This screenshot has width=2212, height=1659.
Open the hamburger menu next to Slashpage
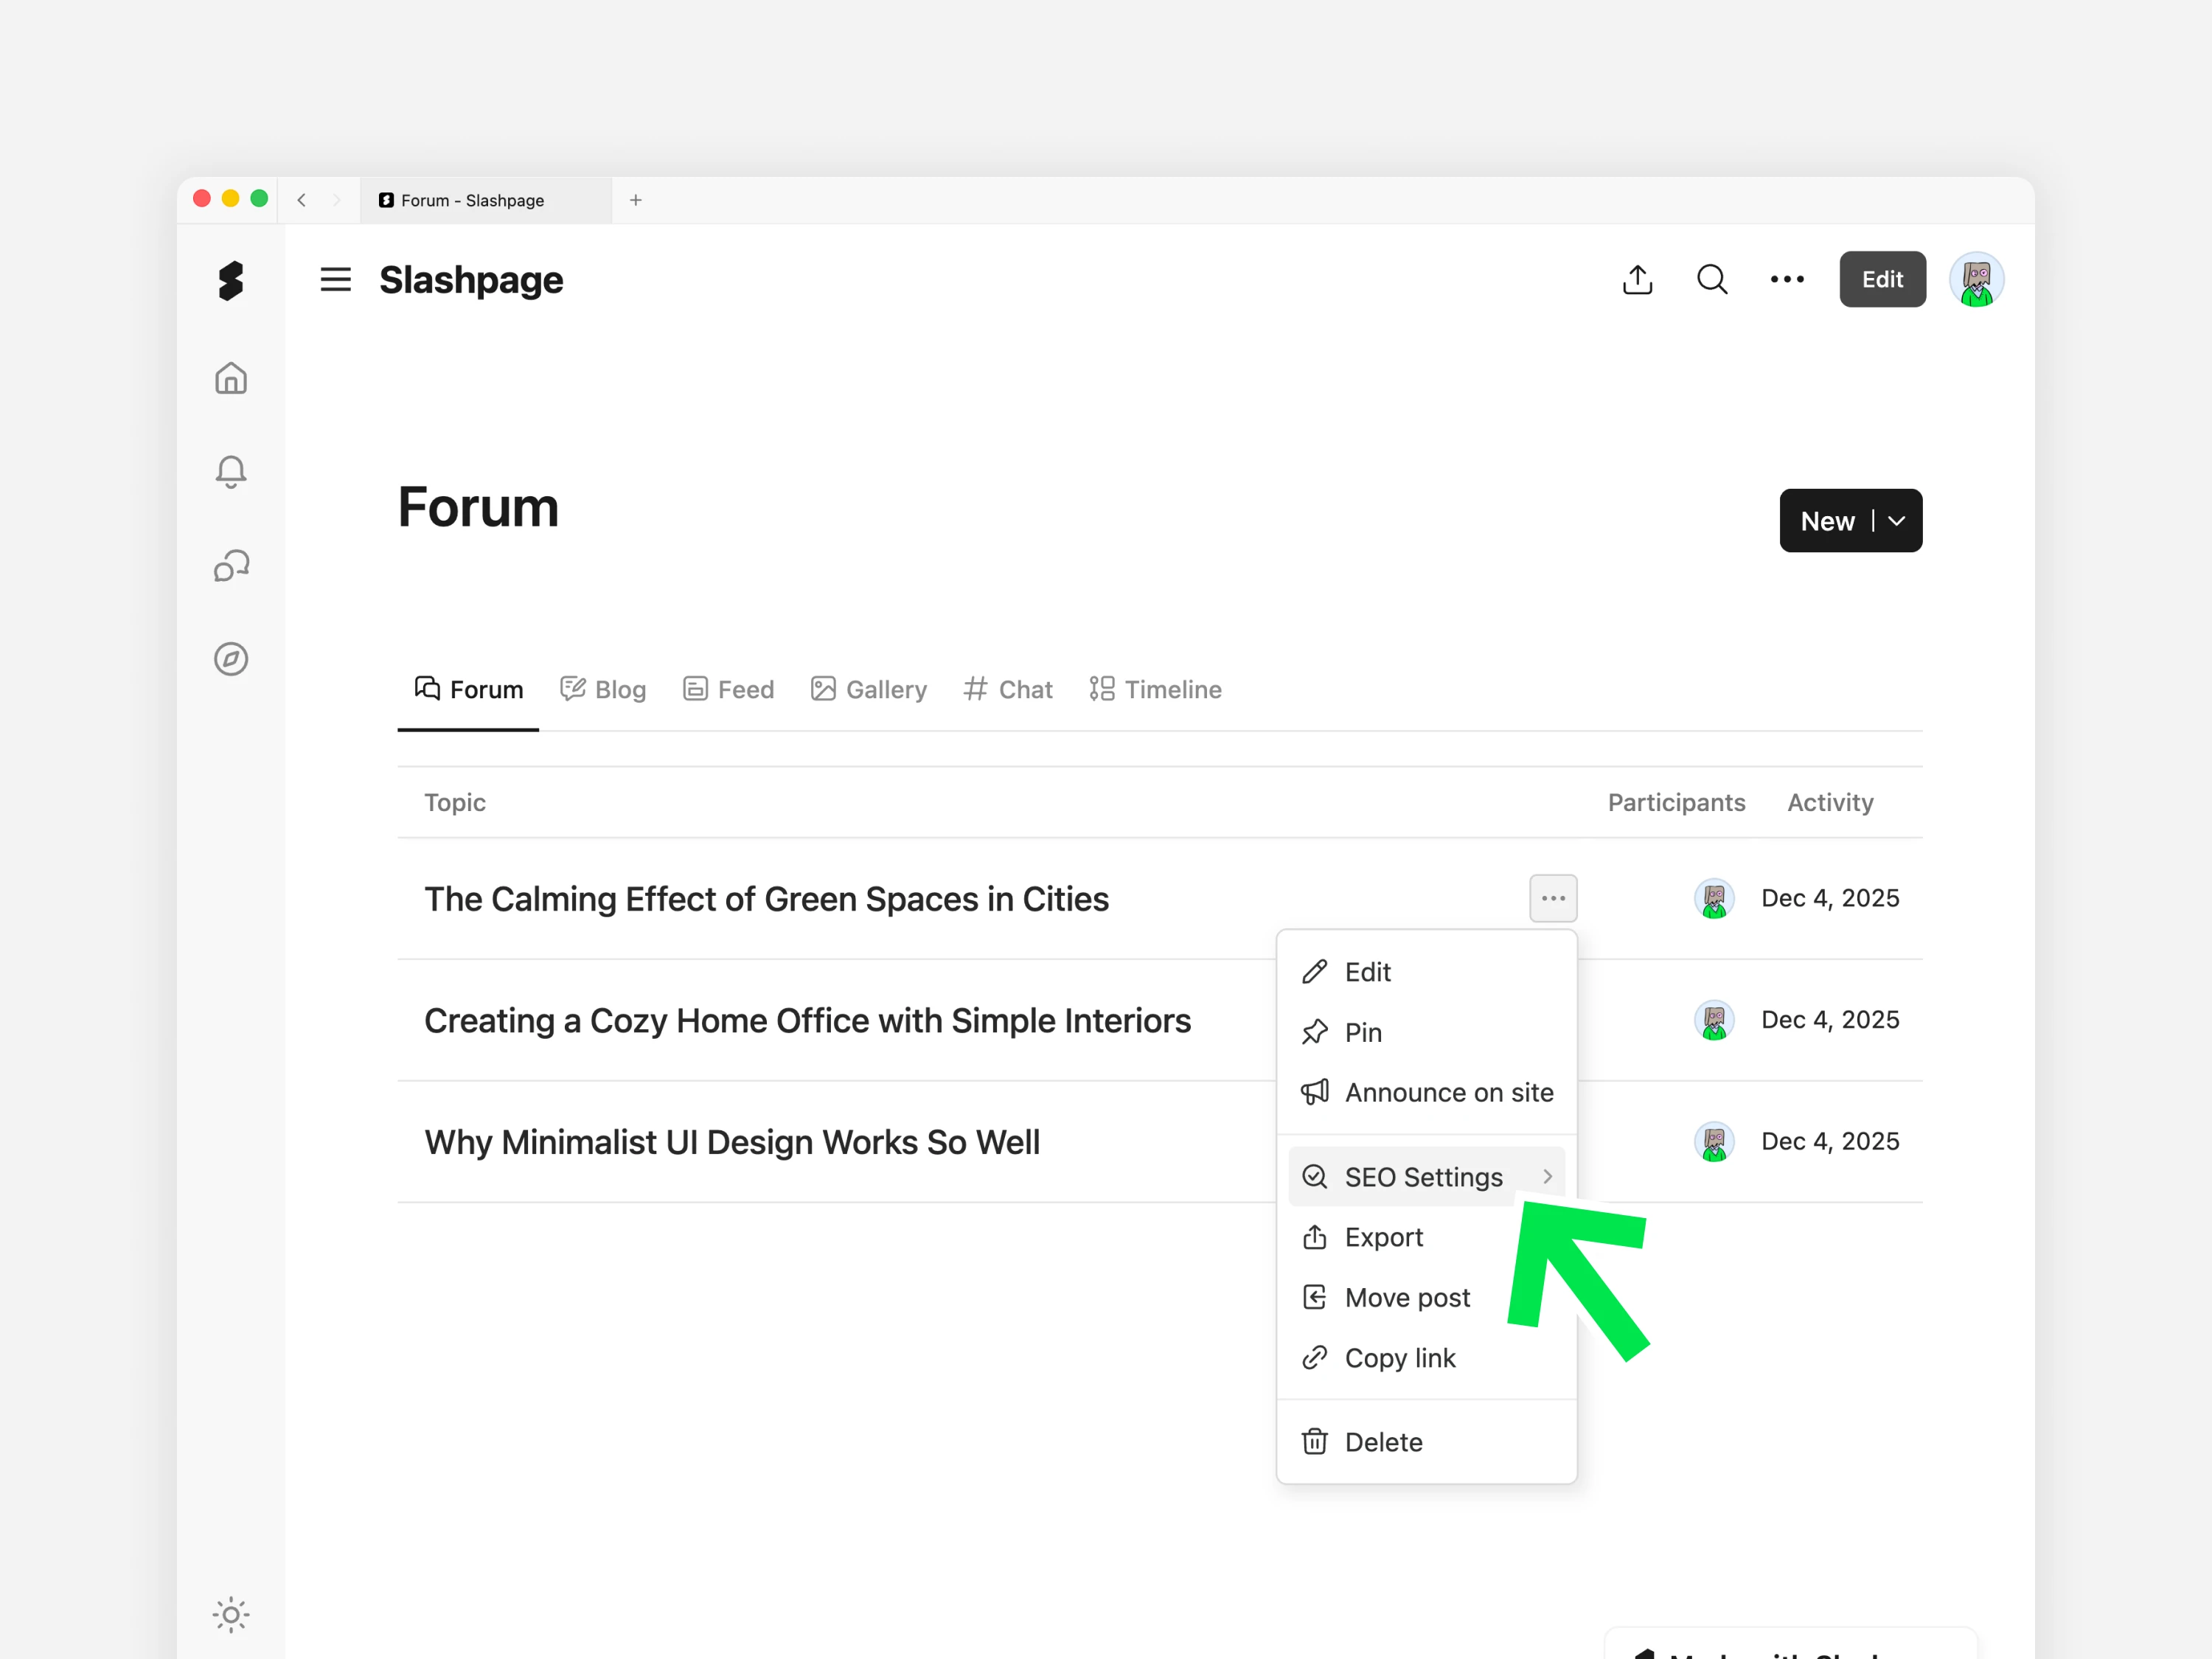tap(335, 280)
